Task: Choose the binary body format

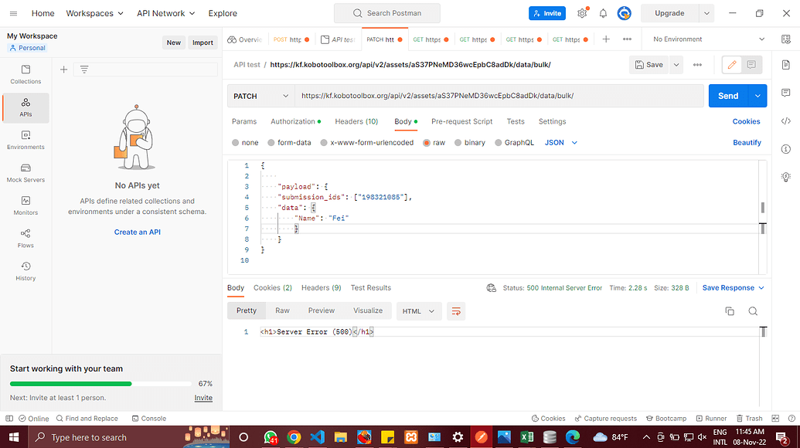Action: click(469, 142)
